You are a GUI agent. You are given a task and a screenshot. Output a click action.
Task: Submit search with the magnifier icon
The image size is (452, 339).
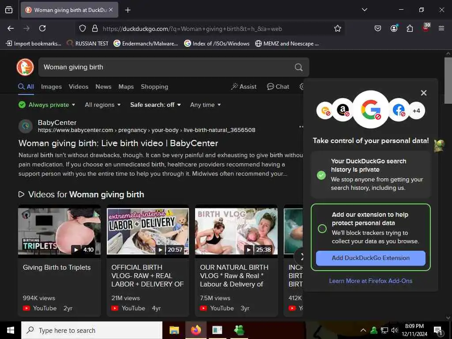[x=299, y=67]
